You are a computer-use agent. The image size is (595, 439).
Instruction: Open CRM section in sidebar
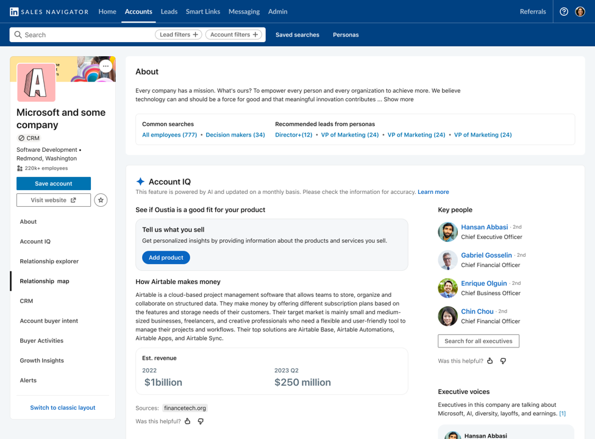[x=27, y=301]
